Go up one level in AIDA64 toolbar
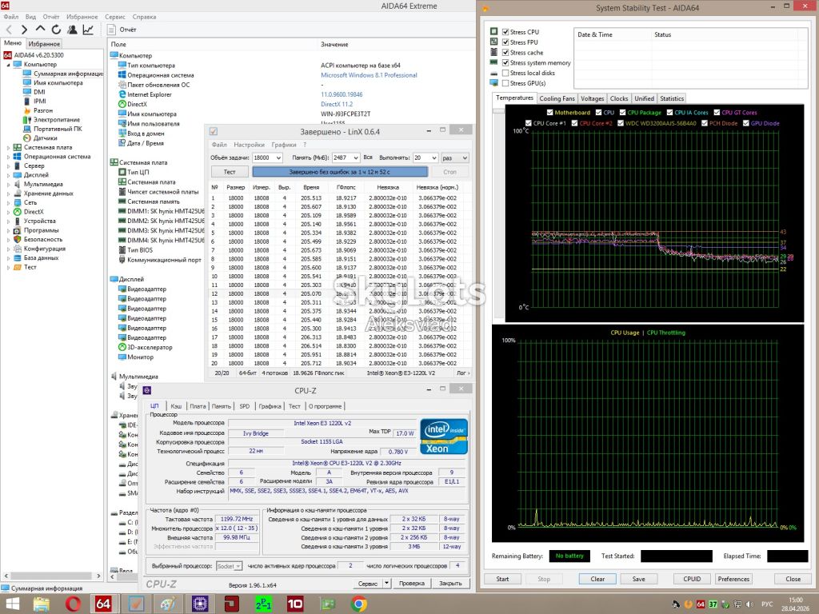 40,30
